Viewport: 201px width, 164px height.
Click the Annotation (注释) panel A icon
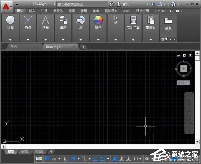click(45, 20)
